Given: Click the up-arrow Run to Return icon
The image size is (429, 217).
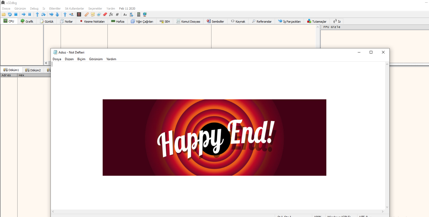Looking at the screenshot, I should tap(65, 14).
